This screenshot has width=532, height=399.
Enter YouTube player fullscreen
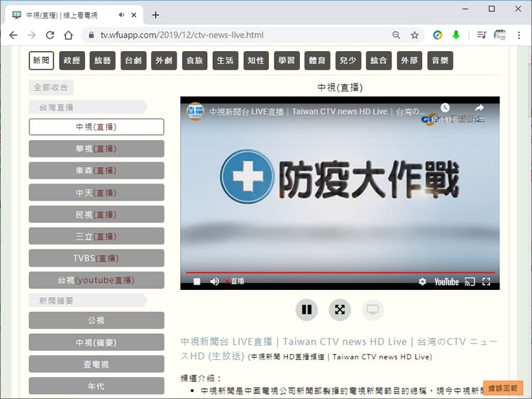coord(486,281)
